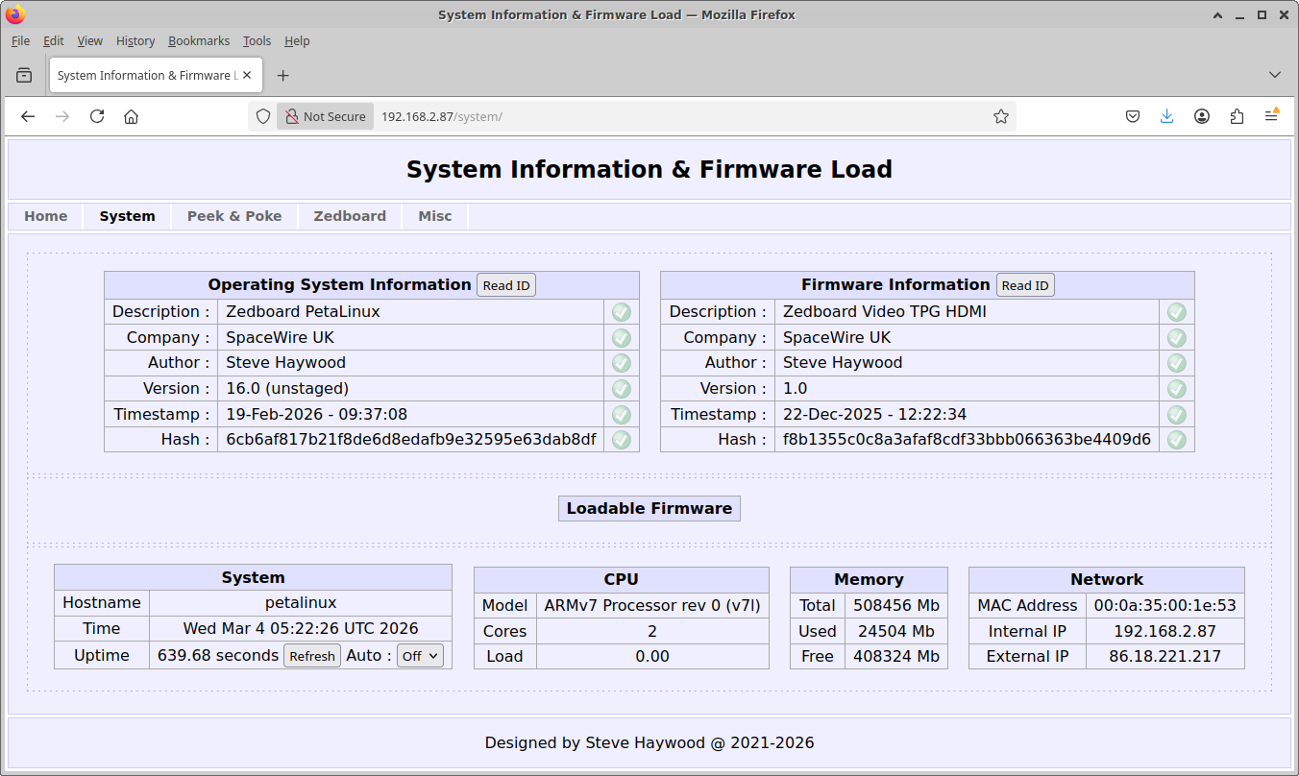Screen dimensions: 1299x776
Task: Click Save to Pocket icon
Action: (1133, 116)
